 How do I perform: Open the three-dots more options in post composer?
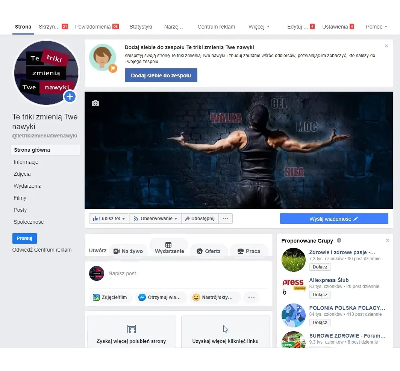point(251,297)
